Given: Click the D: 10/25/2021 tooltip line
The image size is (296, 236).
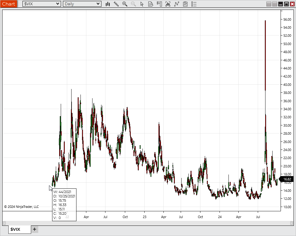Looking at the screenshot, I should (x=64, y=196).
